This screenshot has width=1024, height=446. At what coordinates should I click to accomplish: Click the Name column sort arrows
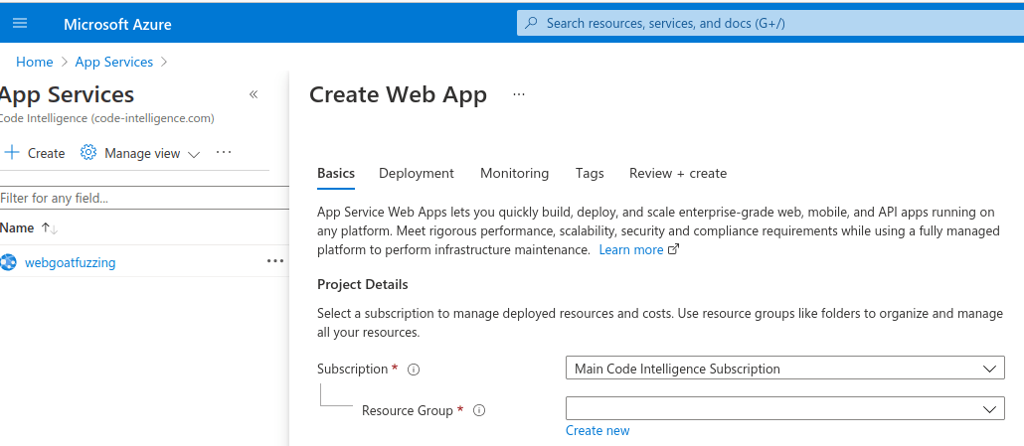49,228
